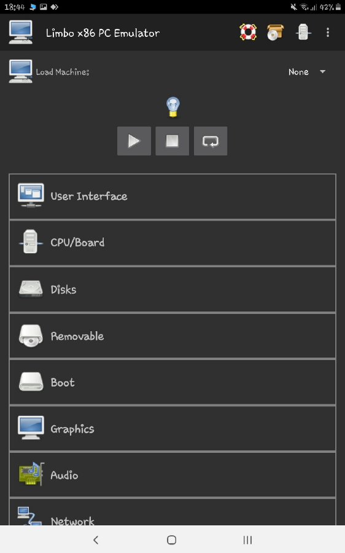
Task: Expand the Disks section
Action: [172, 289]
